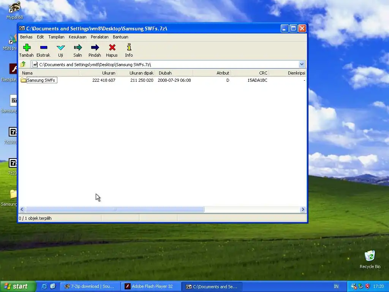Click the horizontal scrollbar thumb

[x=115, y=209]
